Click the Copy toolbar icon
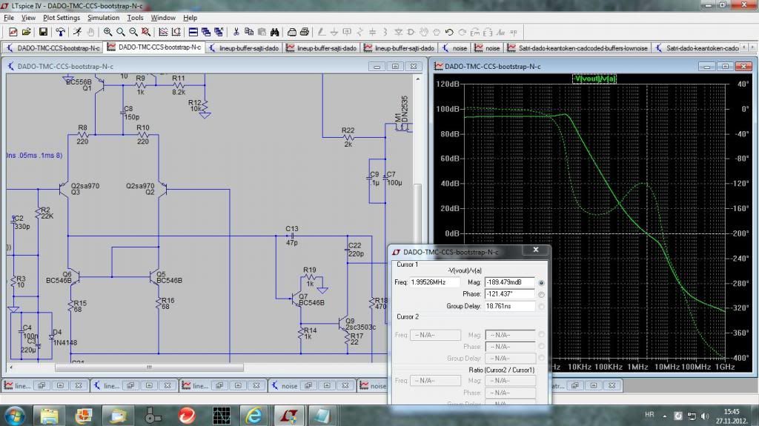Viewport: 759px width, 426px height. tap(249, 32)
